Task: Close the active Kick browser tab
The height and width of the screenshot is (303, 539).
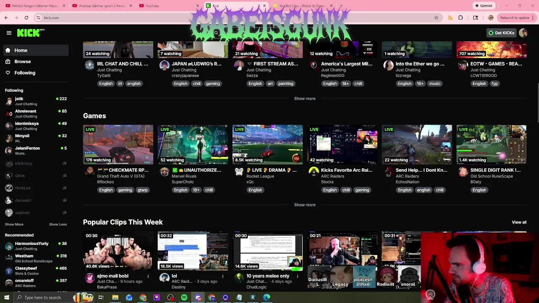Action: (264, 6)
